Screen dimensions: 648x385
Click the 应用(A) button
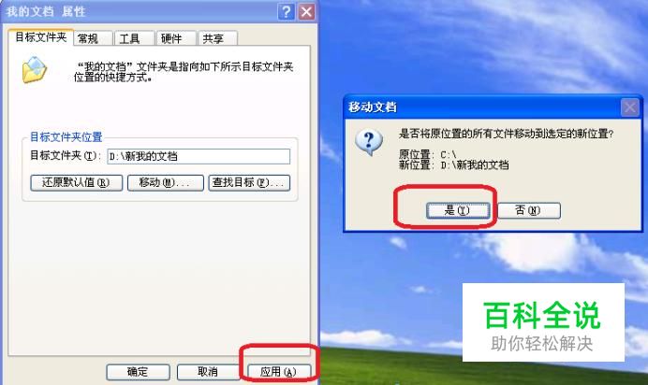point(279,372)
